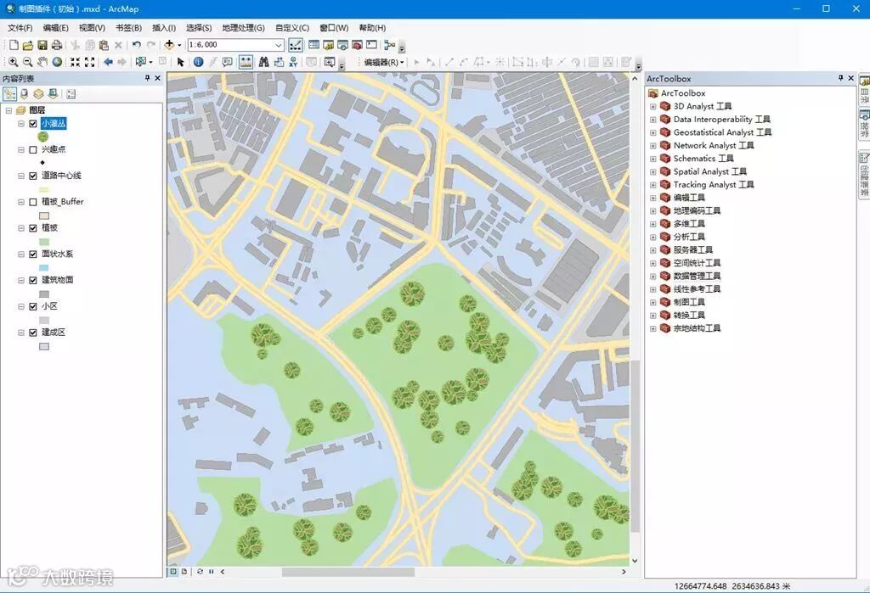Click the Add Data button
Viewport: 870px width, 593px height.
(169, 45)
